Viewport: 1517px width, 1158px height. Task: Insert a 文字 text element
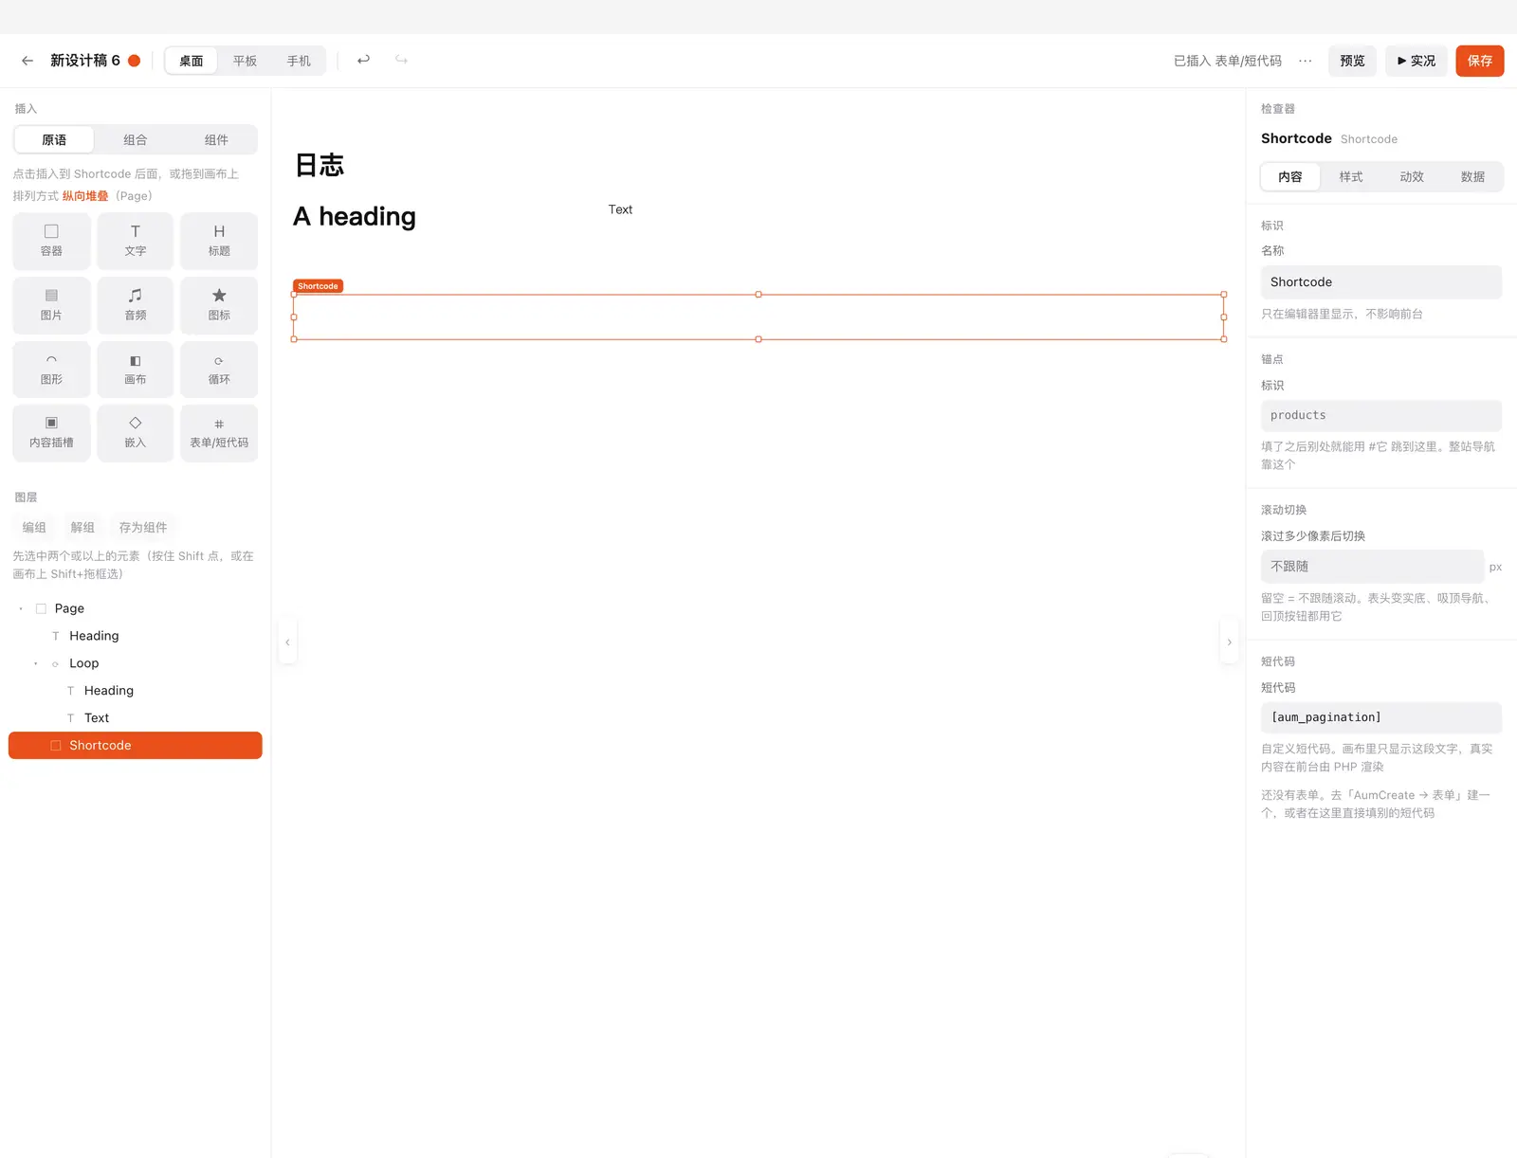tap(136, 241)
